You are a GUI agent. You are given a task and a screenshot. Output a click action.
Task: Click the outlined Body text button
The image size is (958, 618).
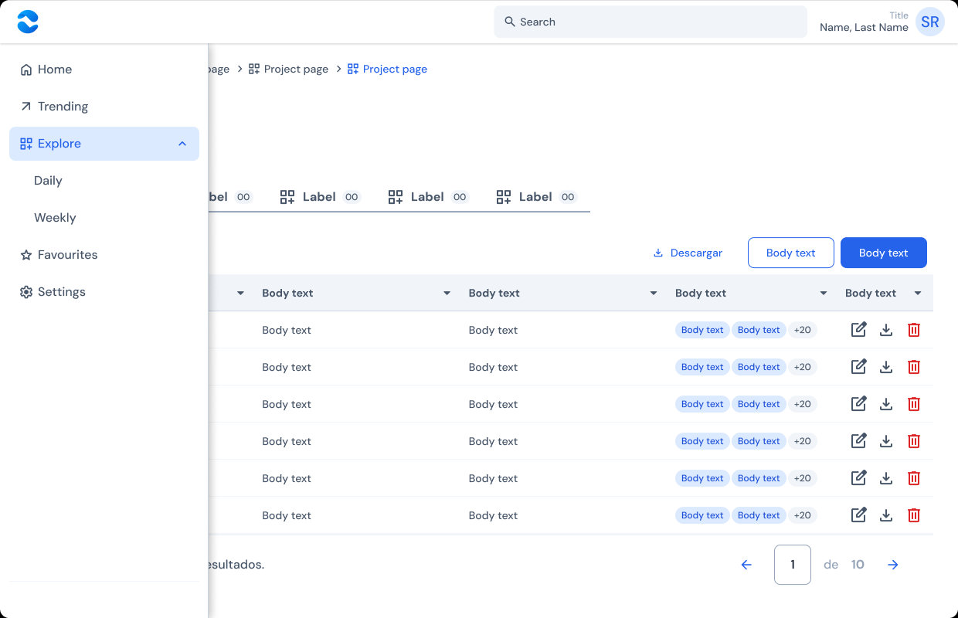791,253
